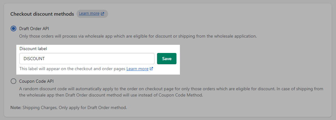Viewport: 336px width, 120px height.
Task: Click the "Coupon Code API" option label
Action: 36,81
